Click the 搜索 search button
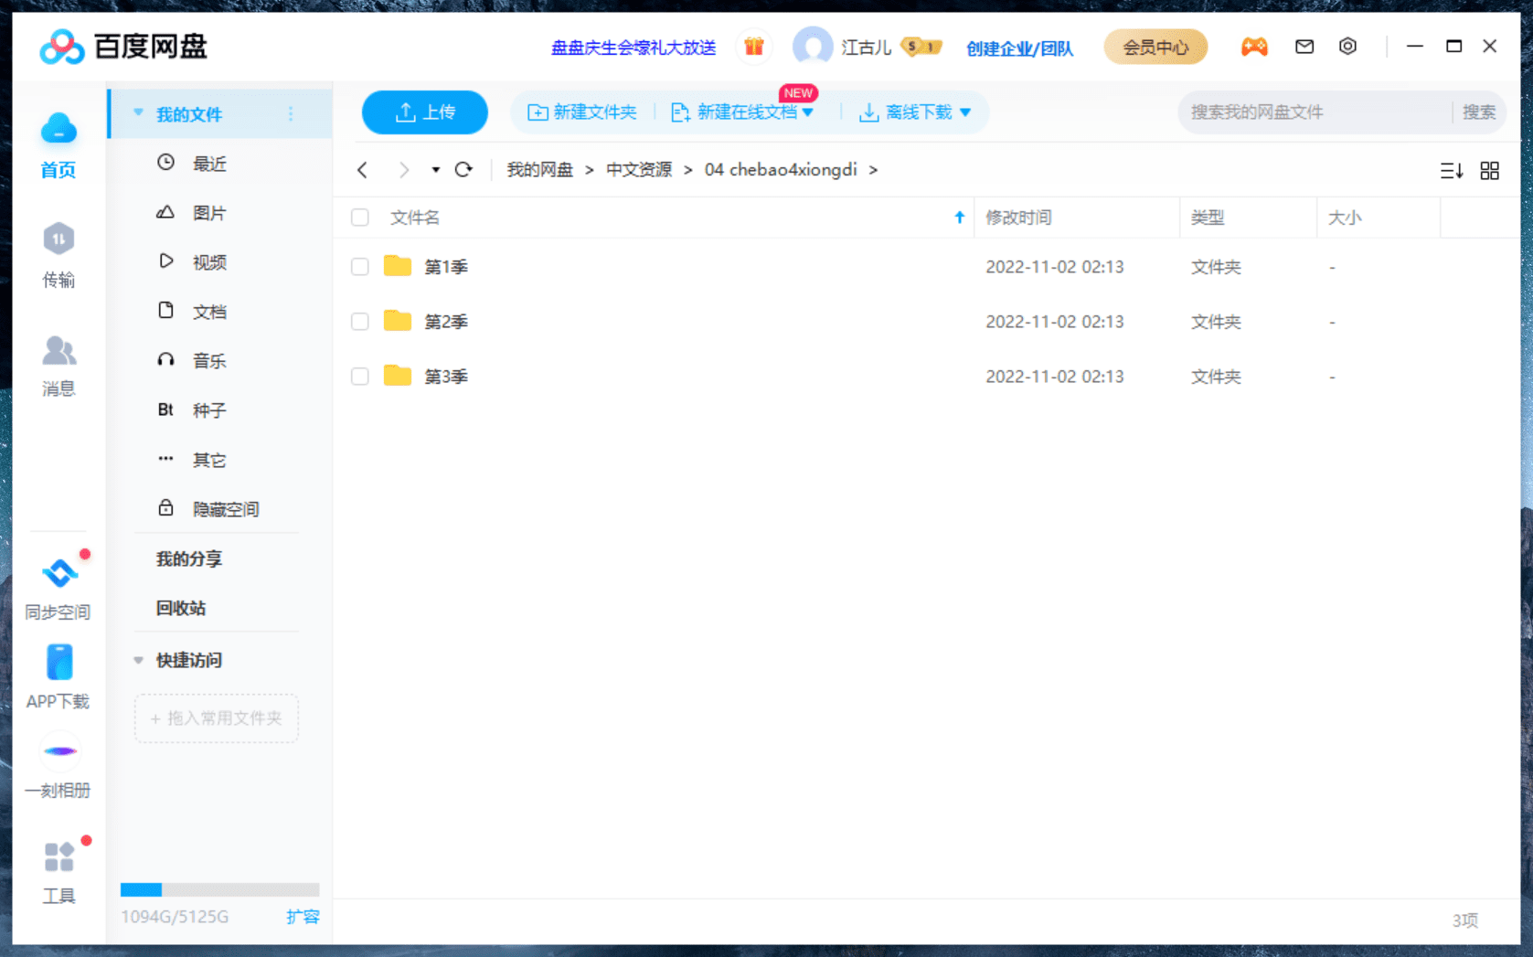The image size is (1533, 957). pyautogui.click(x=1478, y=112)
